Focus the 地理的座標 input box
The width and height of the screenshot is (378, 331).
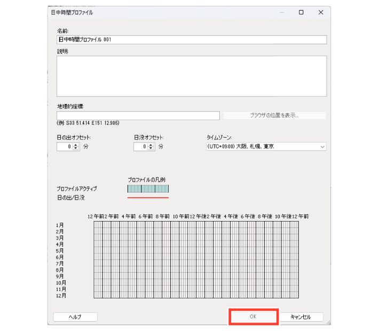(138, 115)
